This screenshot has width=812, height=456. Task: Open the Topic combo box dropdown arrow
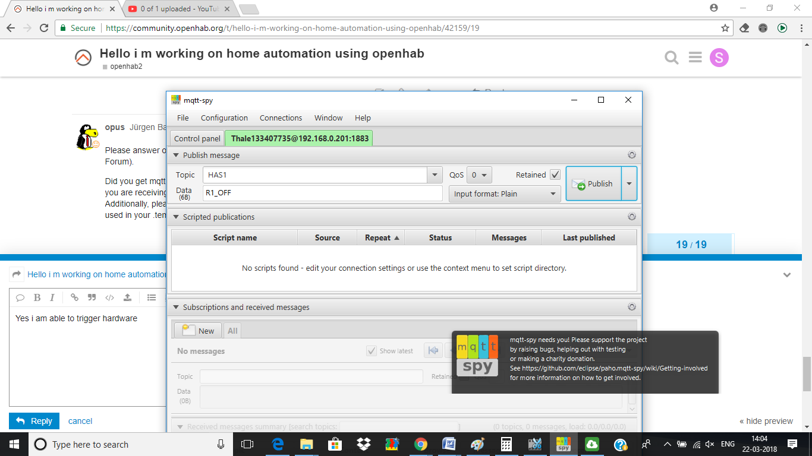(x=435, y=175)
